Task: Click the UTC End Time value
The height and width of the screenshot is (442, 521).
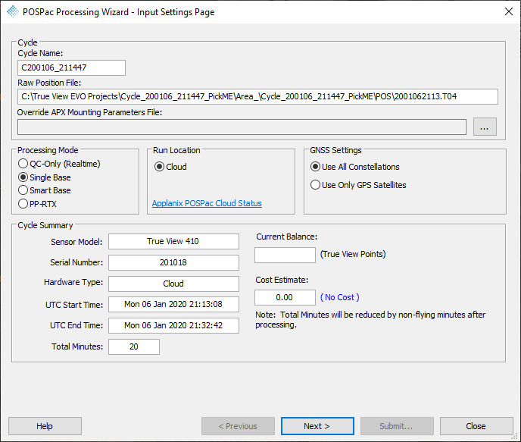Action: (x=173, y=325)
